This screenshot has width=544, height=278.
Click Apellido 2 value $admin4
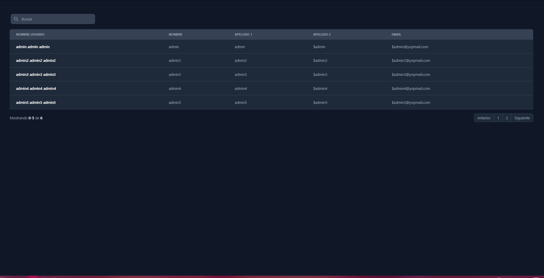320,88
